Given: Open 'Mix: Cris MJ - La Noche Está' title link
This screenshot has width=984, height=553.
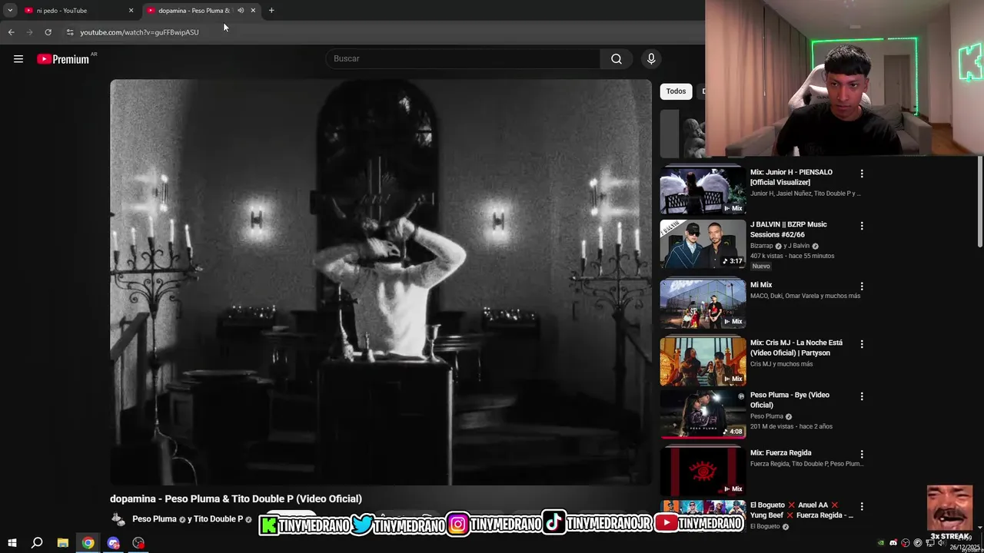Looking at the screenshot, I should 796,348.
